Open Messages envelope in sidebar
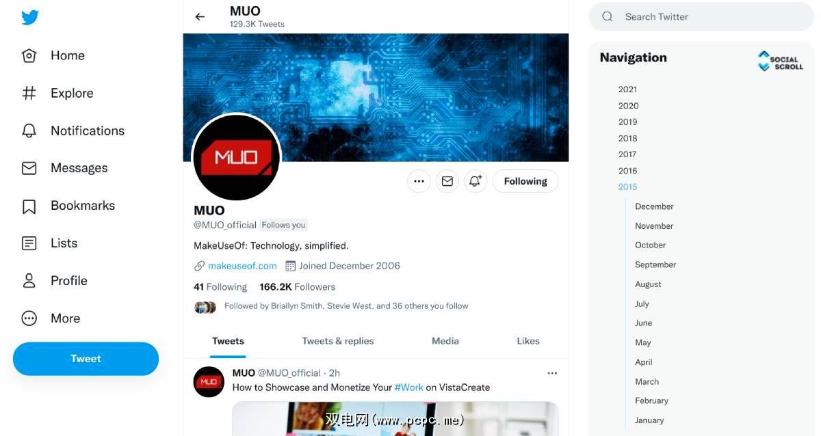The width and height of the screenshot is (821, 436). click(29, 168)
